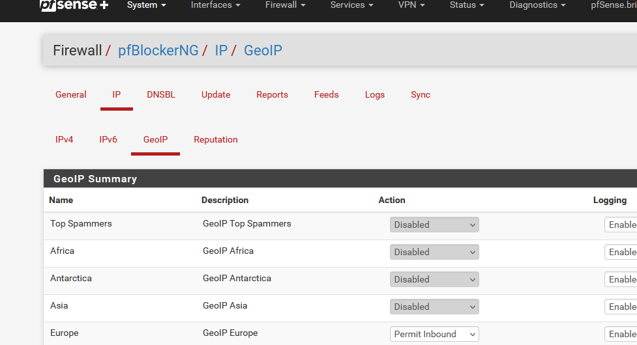The width and height of the screenshot is (637, 345).
Task: Open the Top Spammers logging dropdown
Action: click(x=621, y=225)
